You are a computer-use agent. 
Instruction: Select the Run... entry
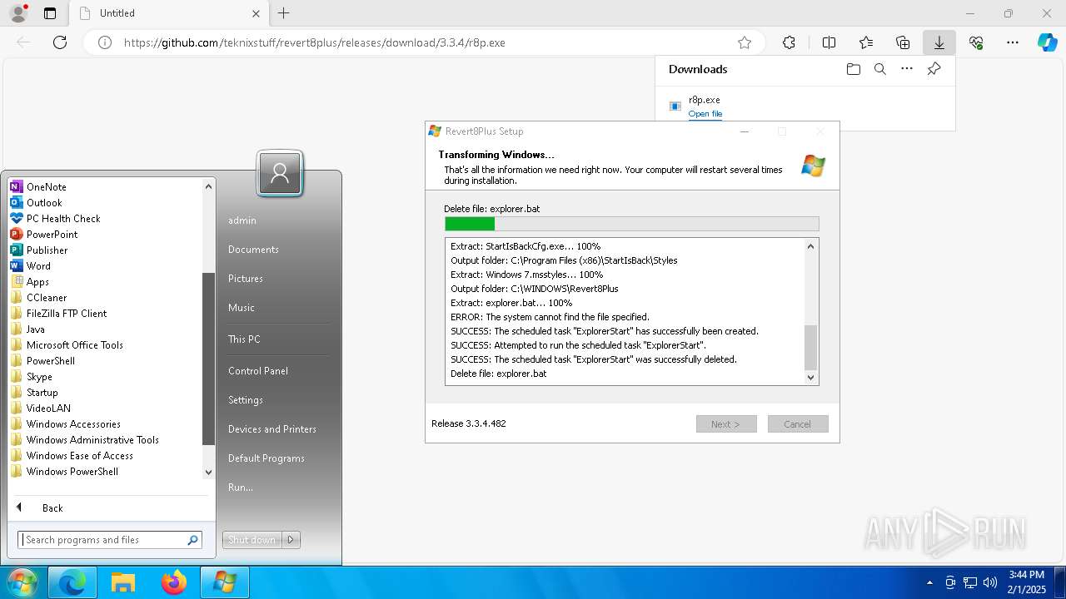click(x=241, y=488)
